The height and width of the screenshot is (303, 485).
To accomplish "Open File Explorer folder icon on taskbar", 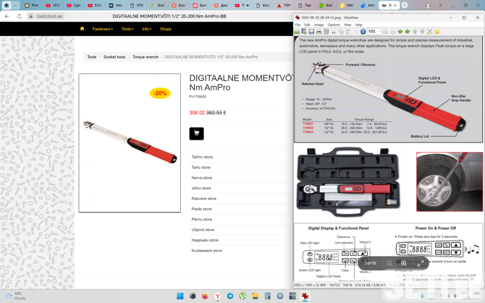I will point(255,296).
